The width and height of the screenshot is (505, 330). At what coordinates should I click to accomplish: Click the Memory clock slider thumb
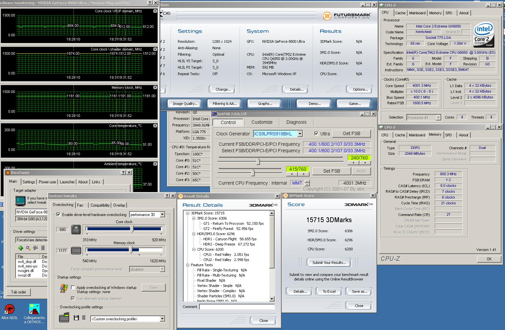click(131, 250)
